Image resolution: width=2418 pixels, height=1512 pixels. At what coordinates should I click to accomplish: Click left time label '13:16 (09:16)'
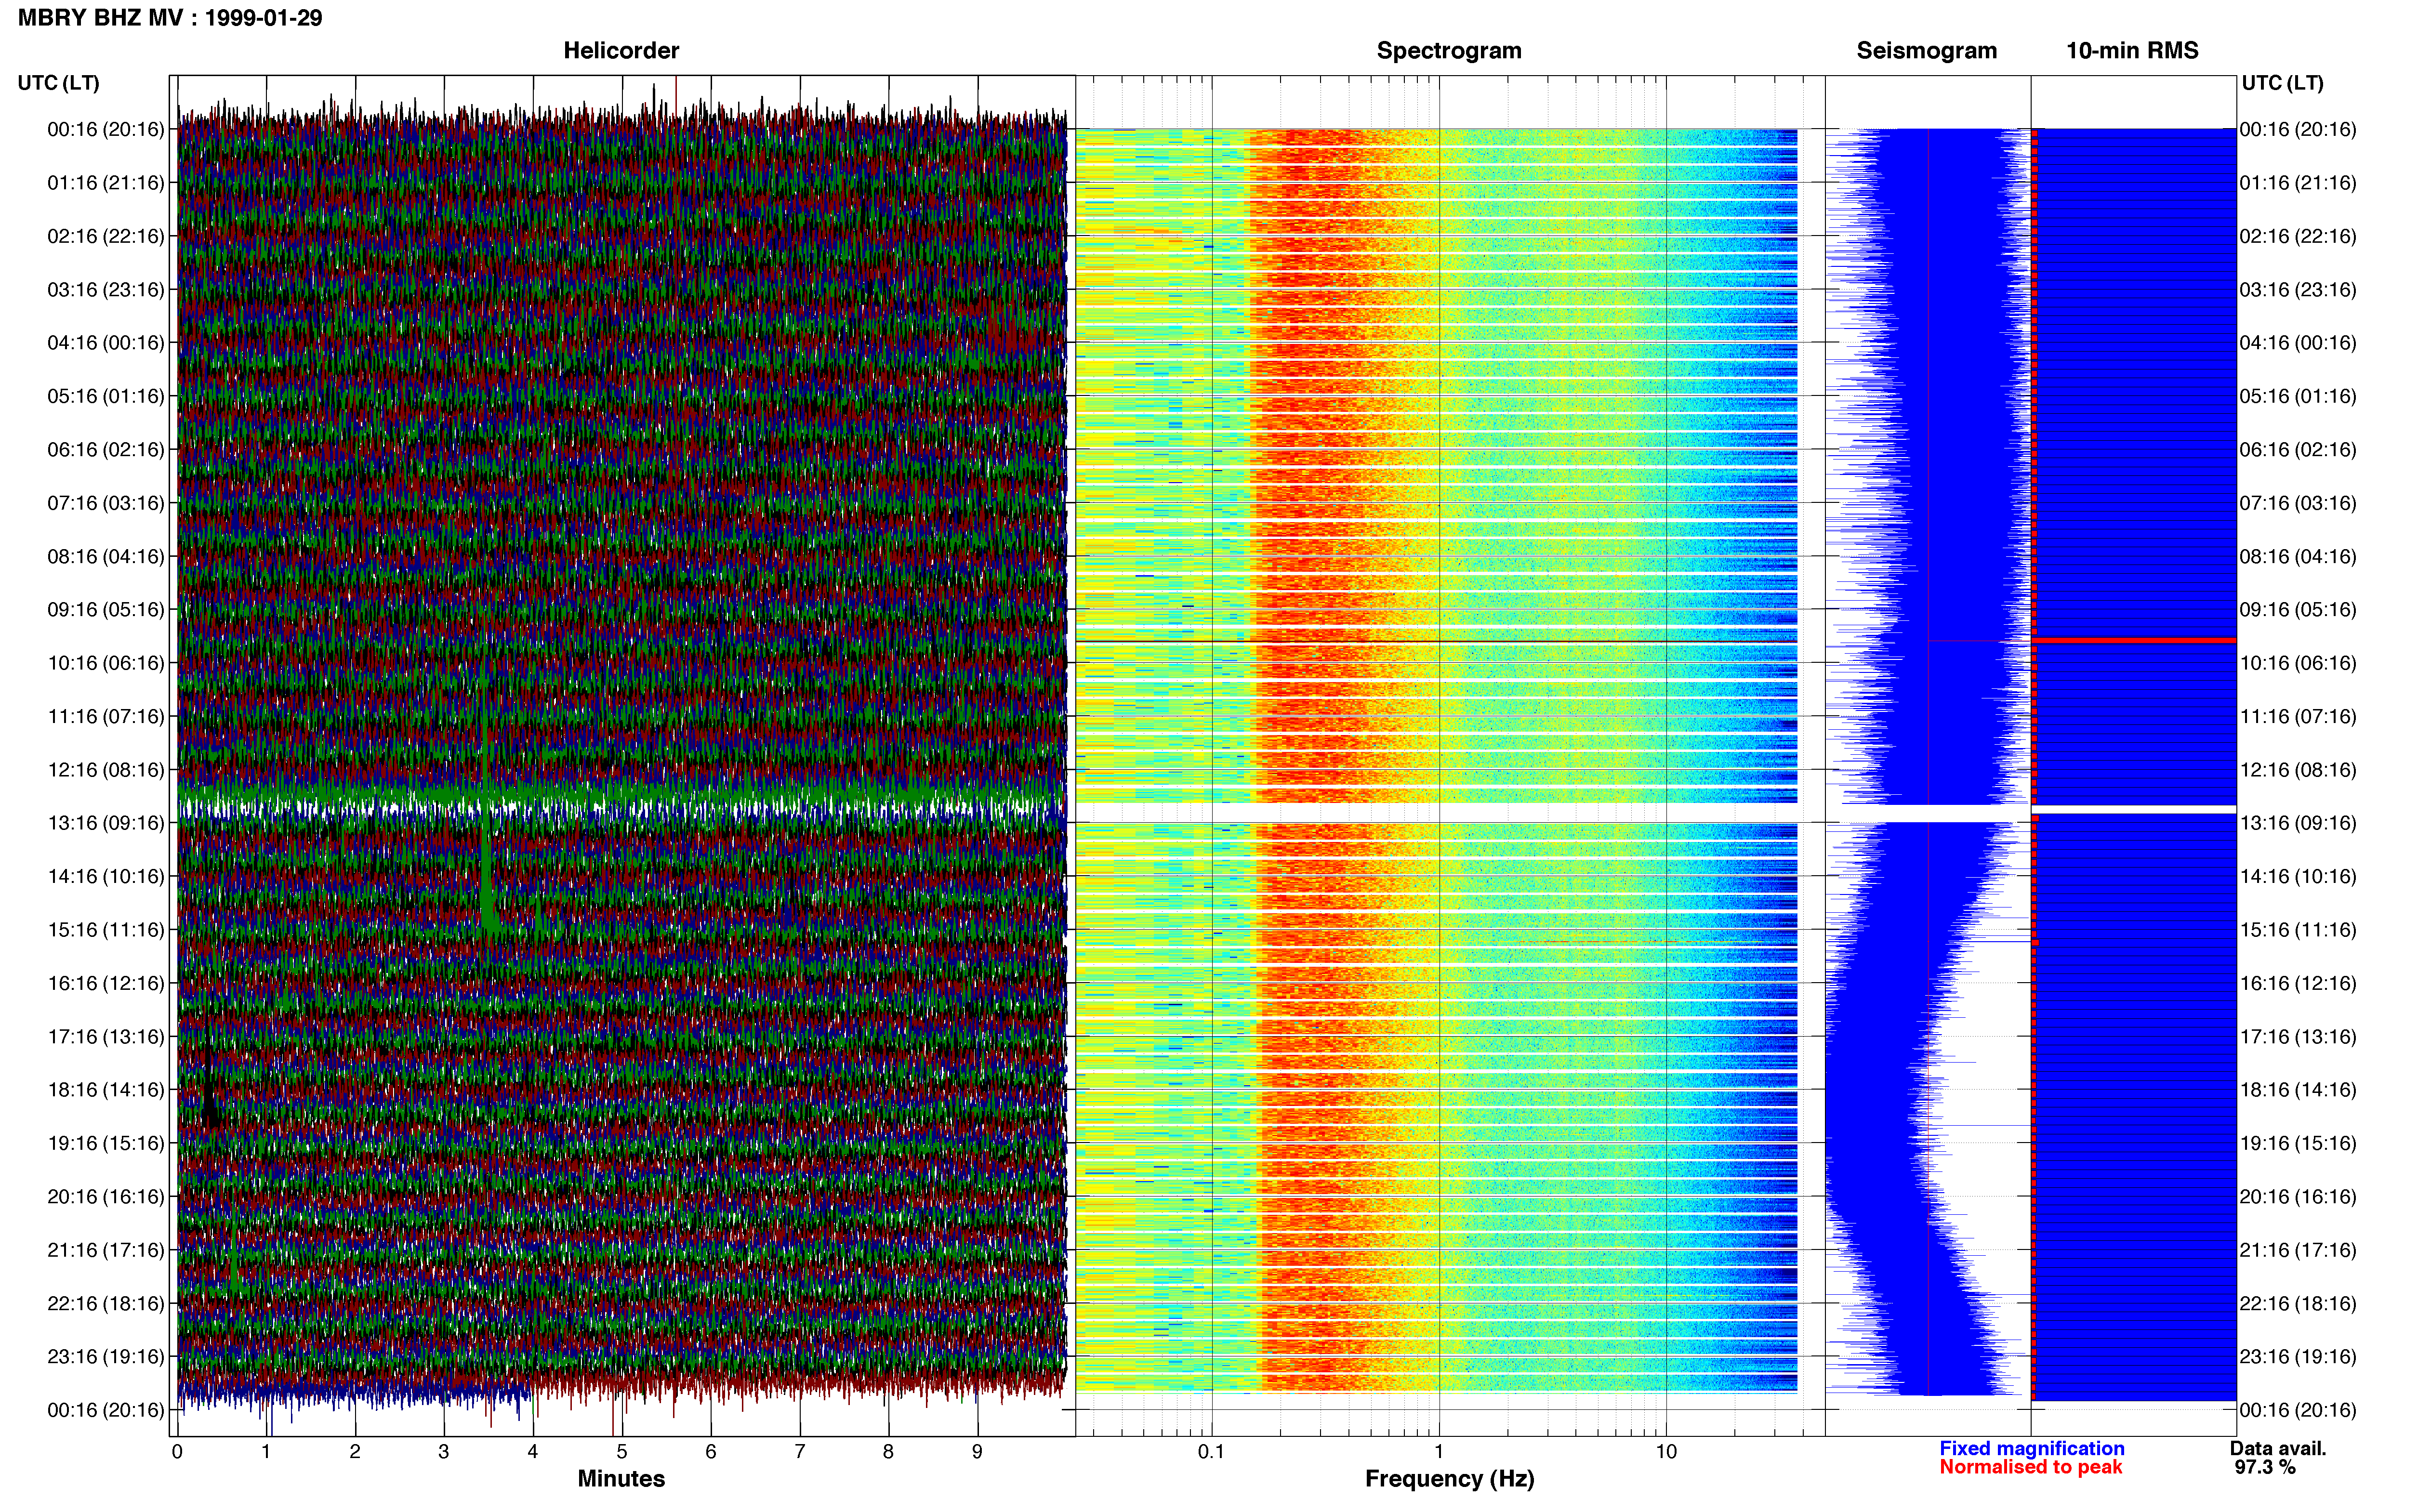point(106,823)
